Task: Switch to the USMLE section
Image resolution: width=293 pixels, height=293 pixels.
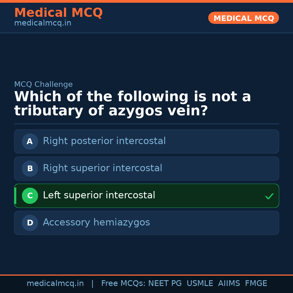Action: [x=200, y=283]
